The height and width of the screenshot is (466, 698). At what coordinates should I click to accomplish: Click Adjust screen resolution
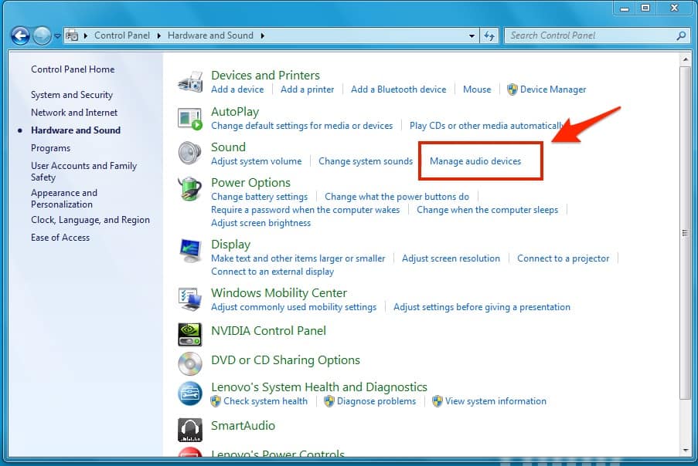(451, 258)
